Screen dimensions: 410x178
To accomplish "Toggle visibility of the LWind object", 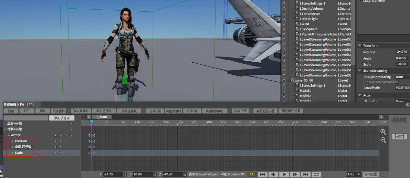I will (x=284, y=24).
